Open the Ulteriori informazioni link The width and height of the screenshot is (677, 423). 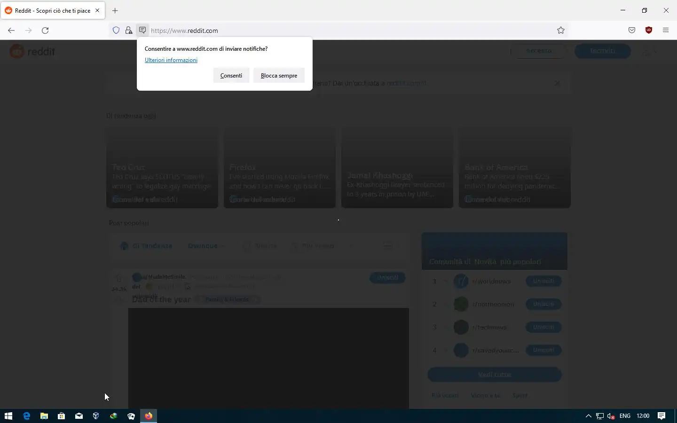171,60
